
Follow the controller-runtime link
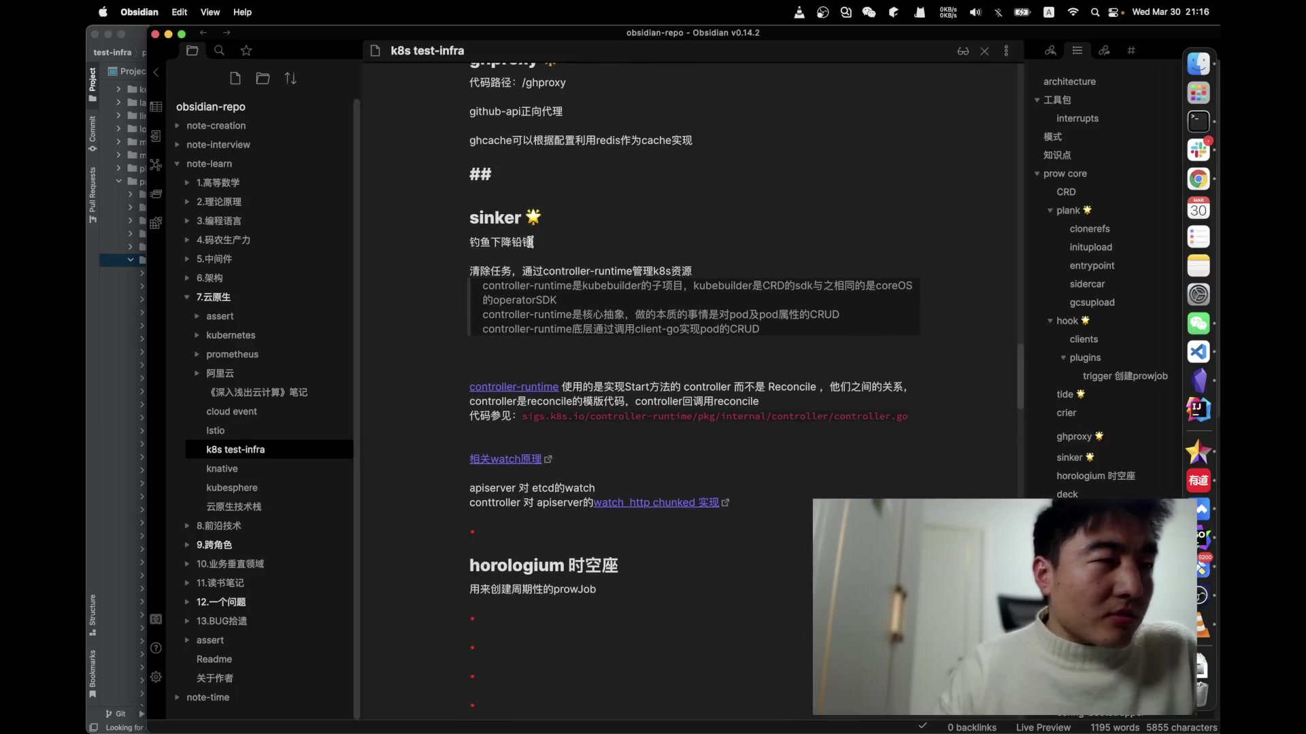click(514, 387)
